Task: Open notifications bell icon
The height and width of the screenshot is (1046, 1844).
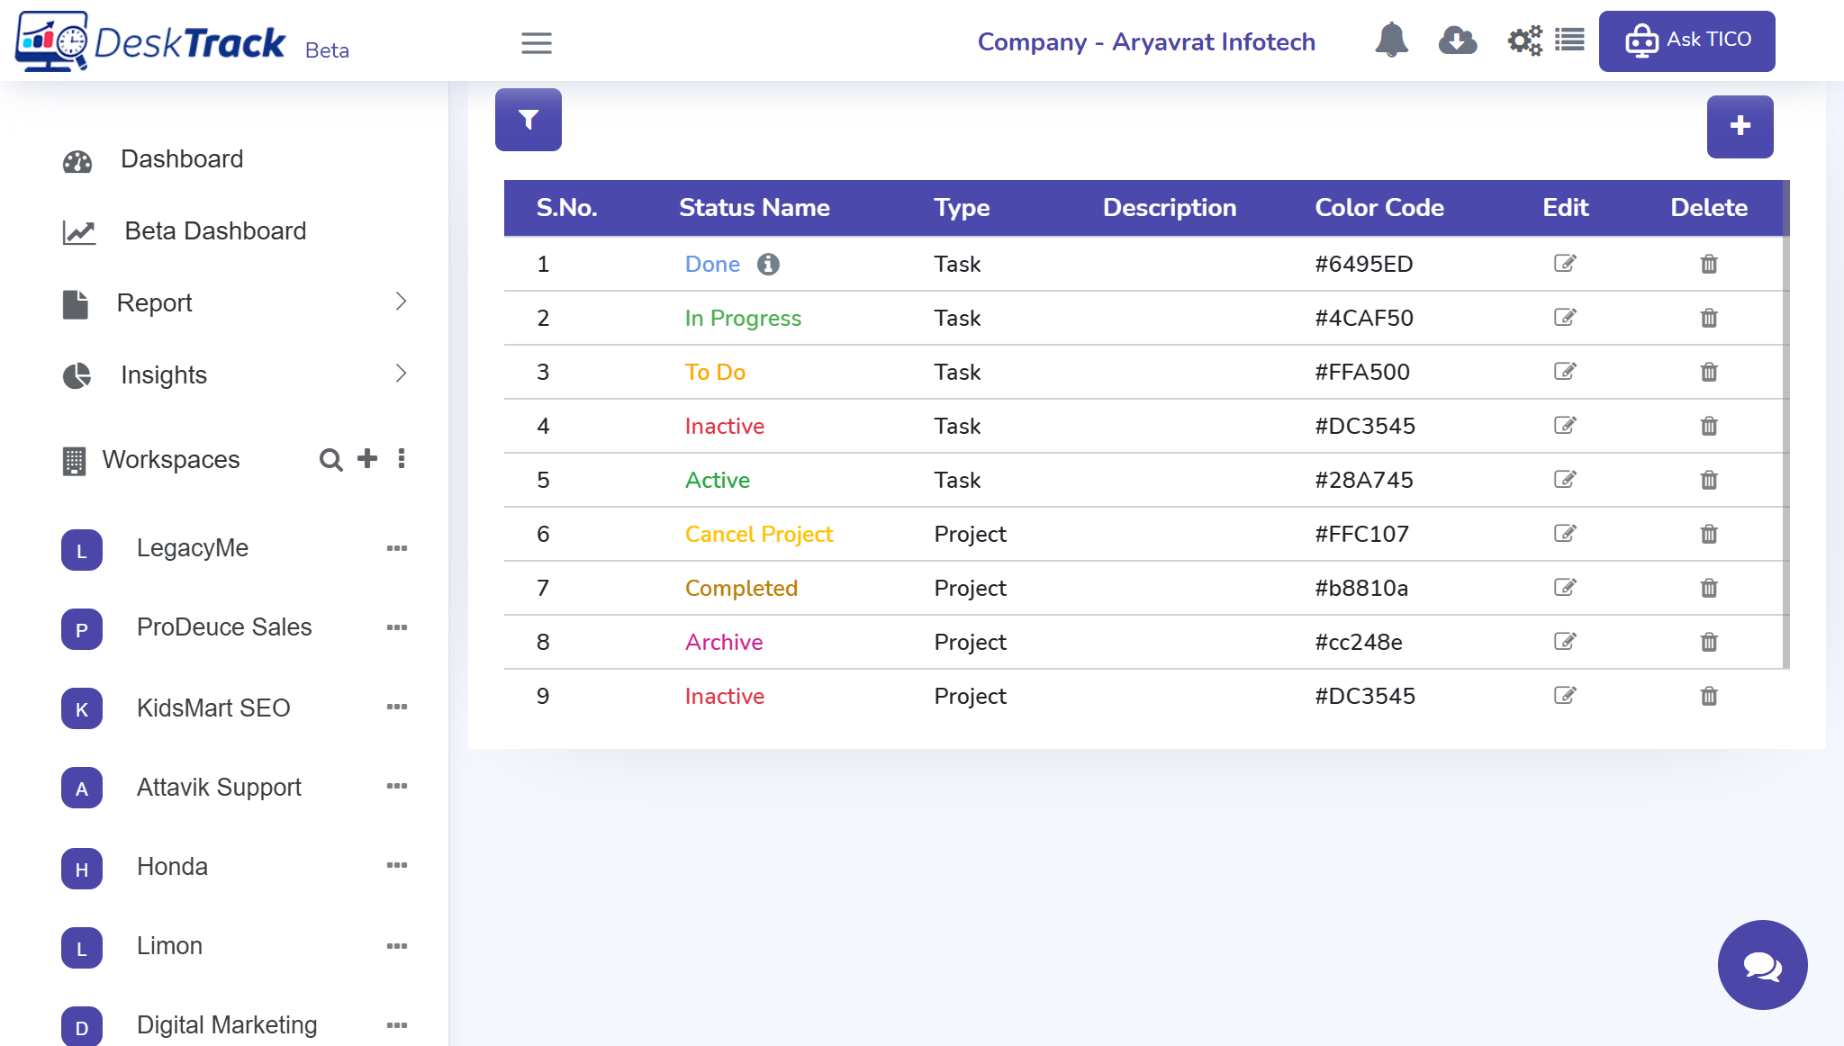Action: pyautogui.click(x=1391, y=41)
